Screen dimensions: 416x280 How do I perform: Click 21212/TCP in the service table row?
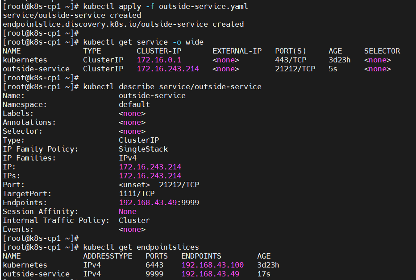point(295,69)
